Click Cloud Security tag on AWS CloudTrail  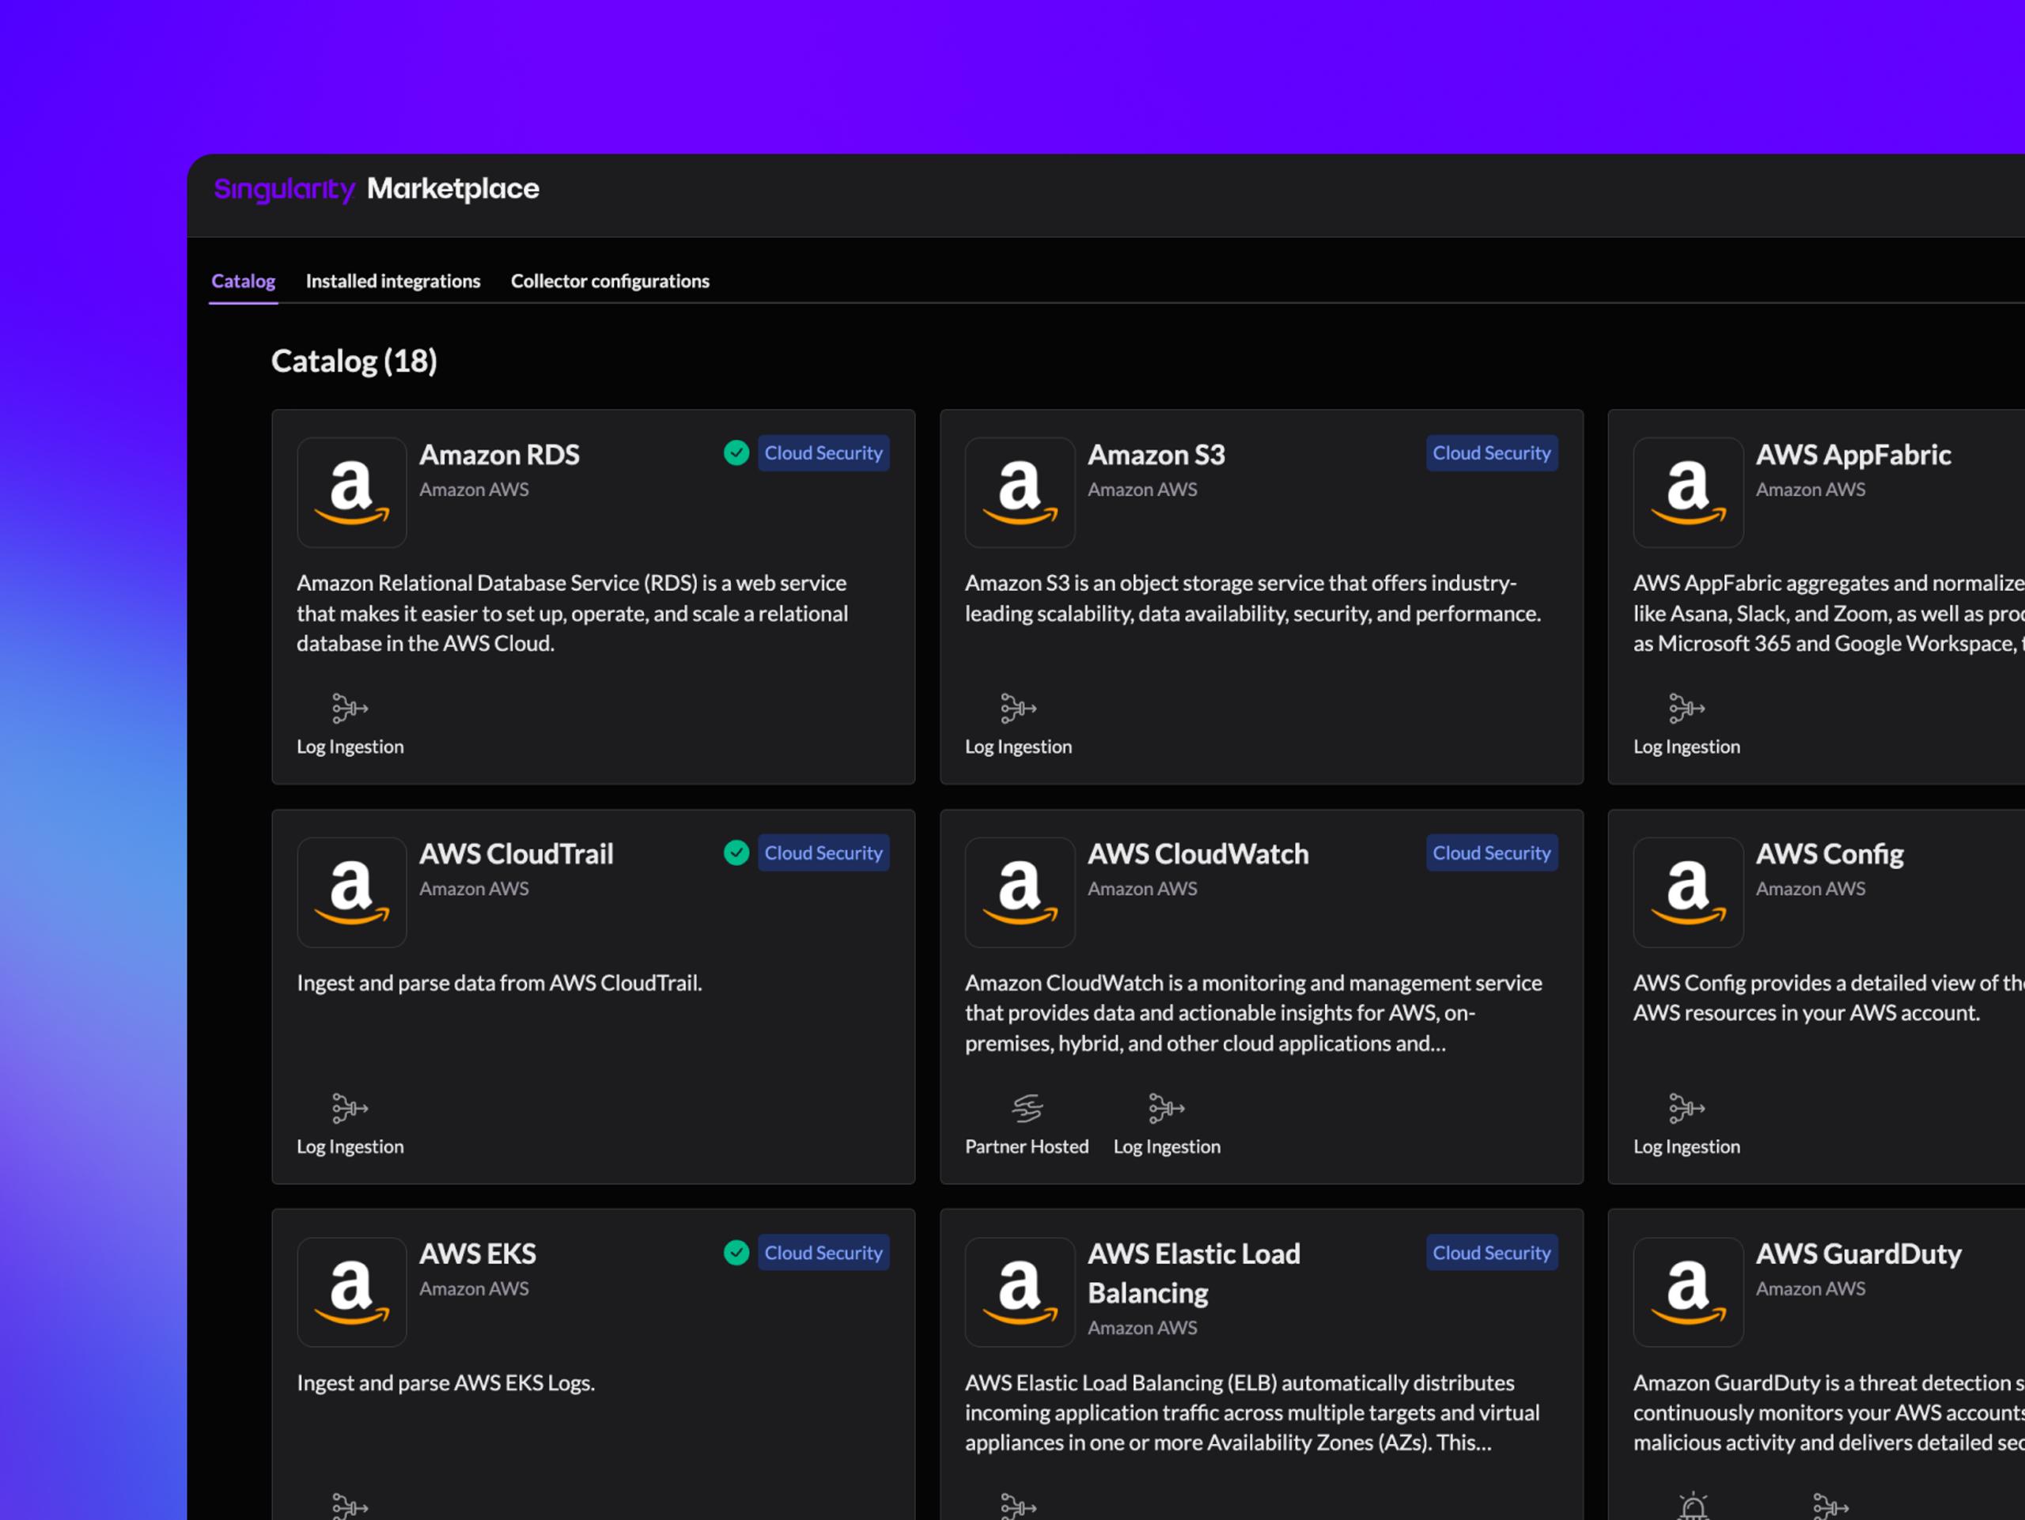point(824,853)
